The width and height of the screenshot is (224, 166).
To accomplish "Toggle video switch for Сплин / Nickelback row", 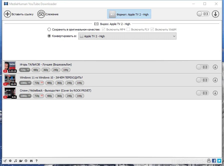I will (202, 93).
